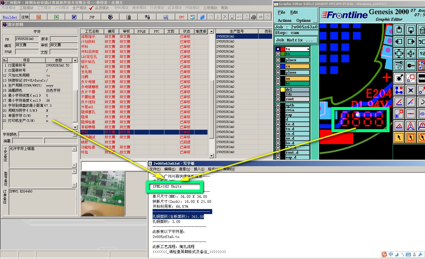Toggle the 'drl' layer checkbox
This screenshot has width=425, height=259.
(278, 89)
